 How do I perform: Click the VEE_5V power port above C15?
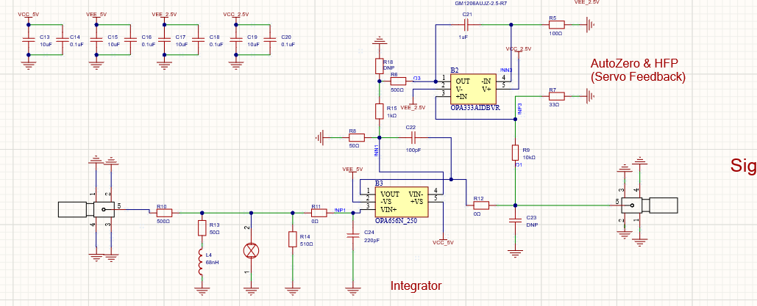click(x=96, y=15)
